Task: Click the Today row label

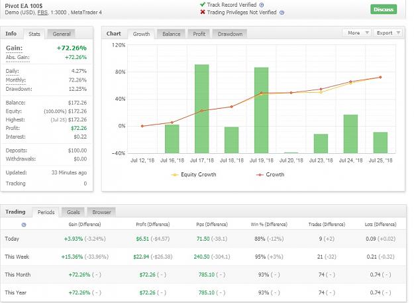Action: click(12, 239)
